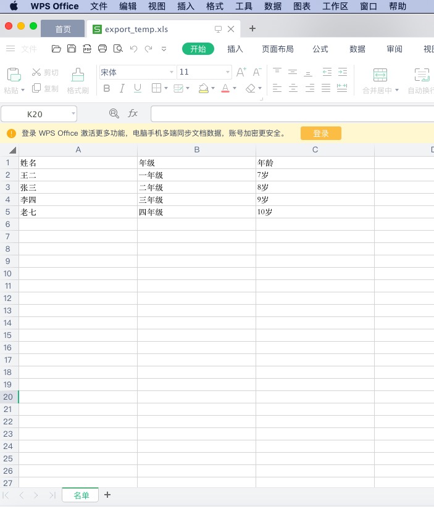The width and height of the screenshot is (434, 507).
Task: Export to PDF icon
Action: (x=87, y=49)
